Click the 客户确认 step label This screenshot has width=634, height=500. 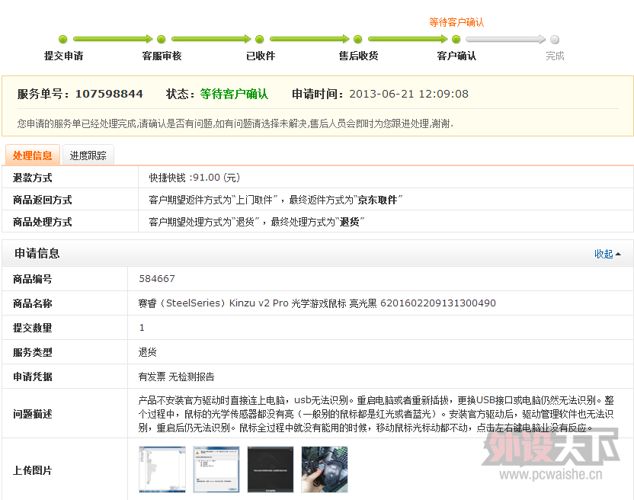(456, 56)
